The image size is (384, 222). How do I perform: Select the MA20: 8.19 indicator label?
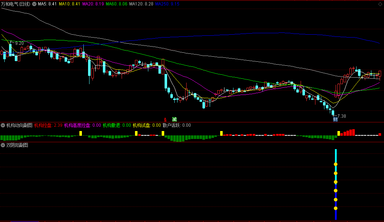pyautogui.click(x=93, y=4)
